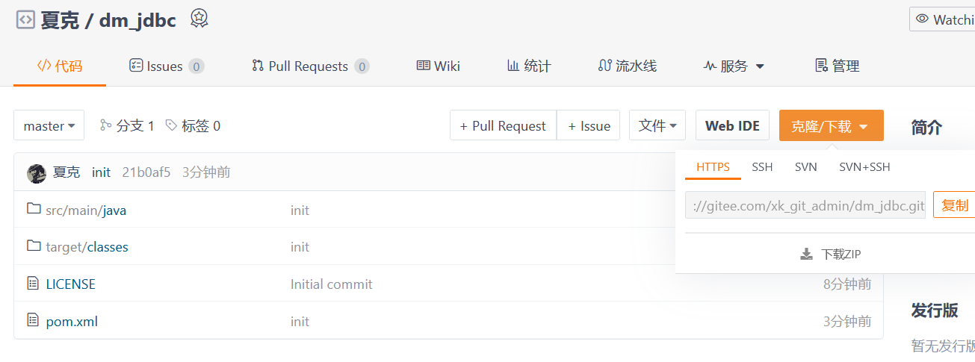Open the master branch dropdown
This screenshot has height=362, width=975.
[49, 125]
